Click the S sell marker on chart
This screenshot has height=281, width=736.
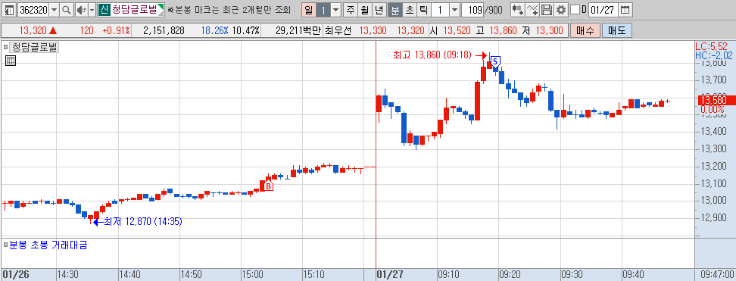pyautogui.click(x=496, y=61)
